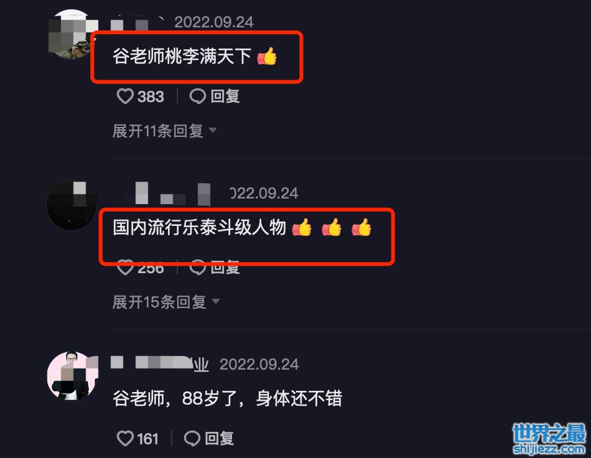The width and height of the screenshot is (591, 458).
Task: Click the dropdown arrow beside 展开15条回复
Action: pos(216,301)
